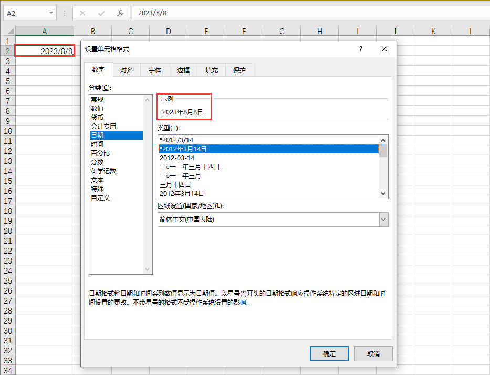Switch to the 保护 tab

[239, 69]
